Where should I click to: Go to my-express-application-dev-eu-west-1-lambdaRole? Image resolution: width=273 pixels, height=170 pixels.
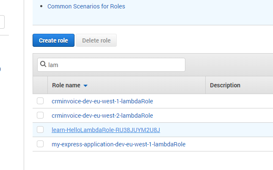[119, 144]
